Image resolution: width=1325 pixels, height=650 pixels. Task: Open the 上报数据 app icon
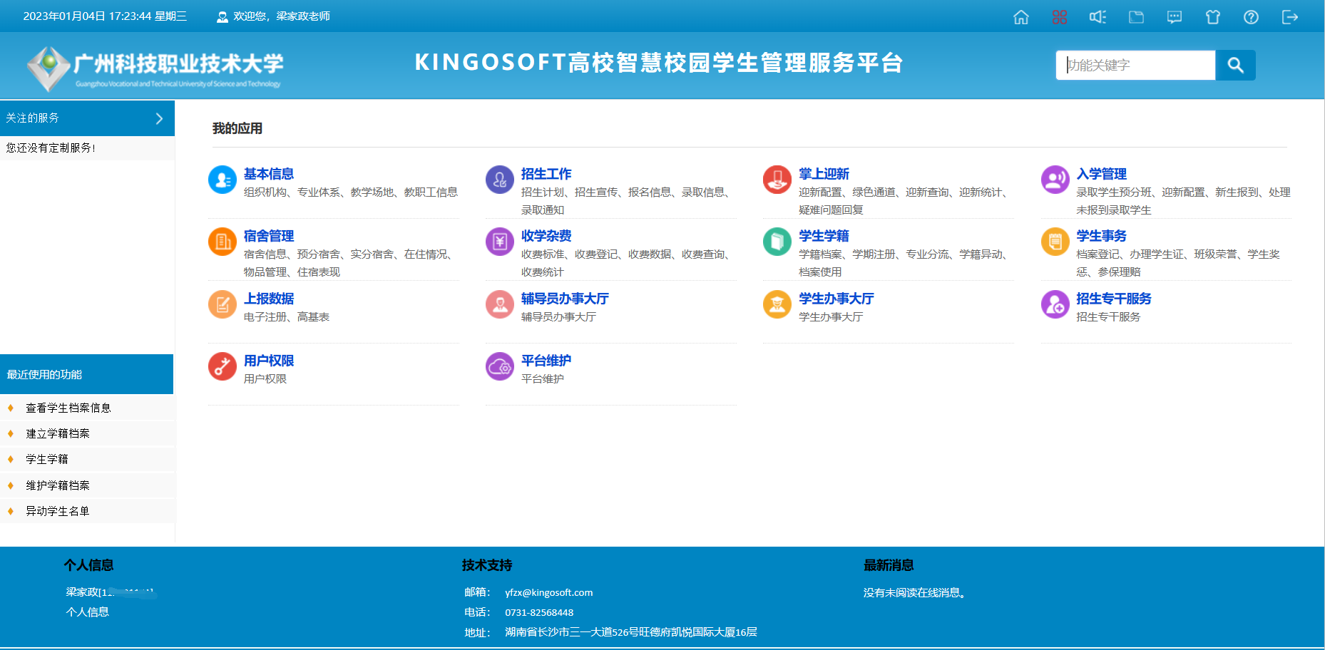(222, 304)
